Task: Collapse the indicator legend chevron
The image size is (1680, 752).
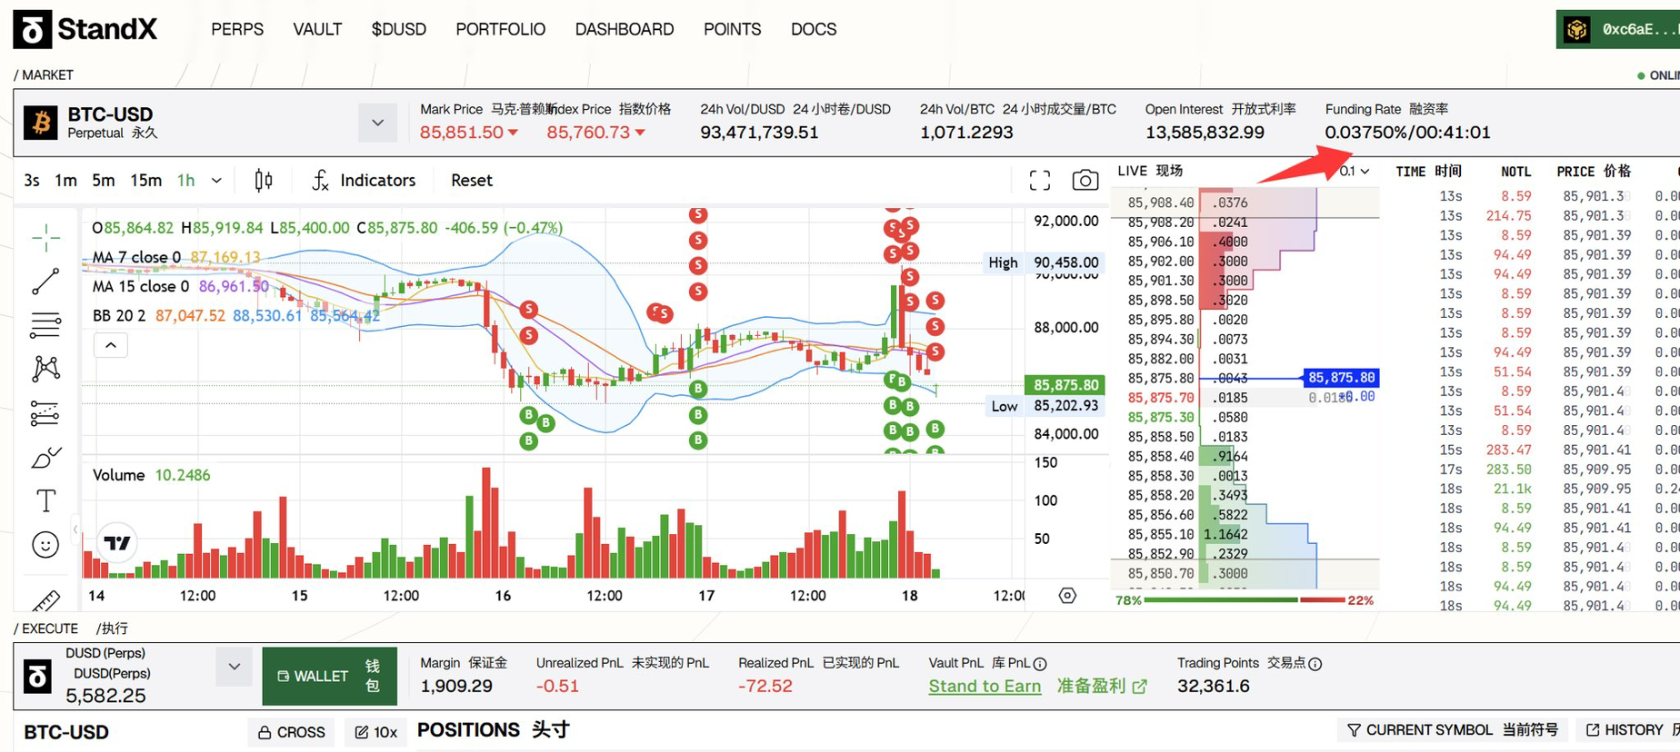Action: [111, 345]
